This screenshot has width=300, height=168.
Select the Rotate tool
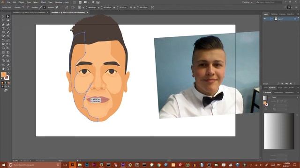click(3, 40)
